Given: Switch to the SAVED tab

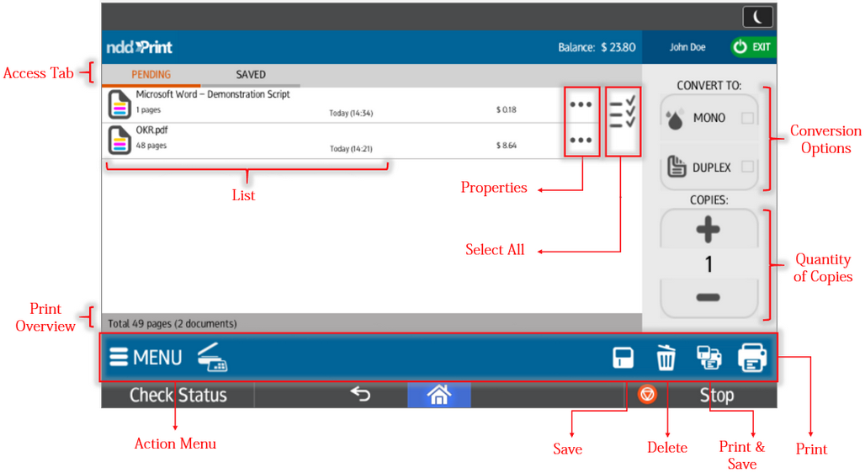Looking at the screenshot, I should pos(251,75).
